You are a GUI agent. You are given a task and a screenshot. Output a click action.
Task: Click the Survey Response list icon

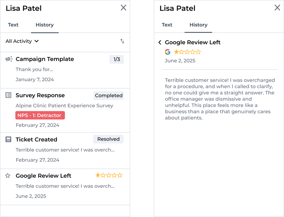click(8, 95)
